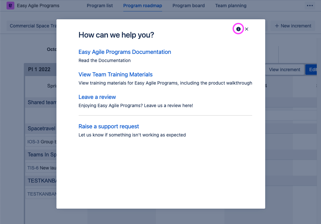Create a New increment
Screen dimensions: 321x224
[293, 25]
